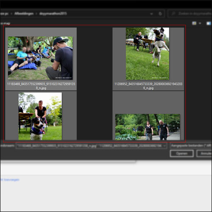Screen dimensions: 212x212
Task: Select the photo of the woman holding the dog
Action: tap(40, 116)
